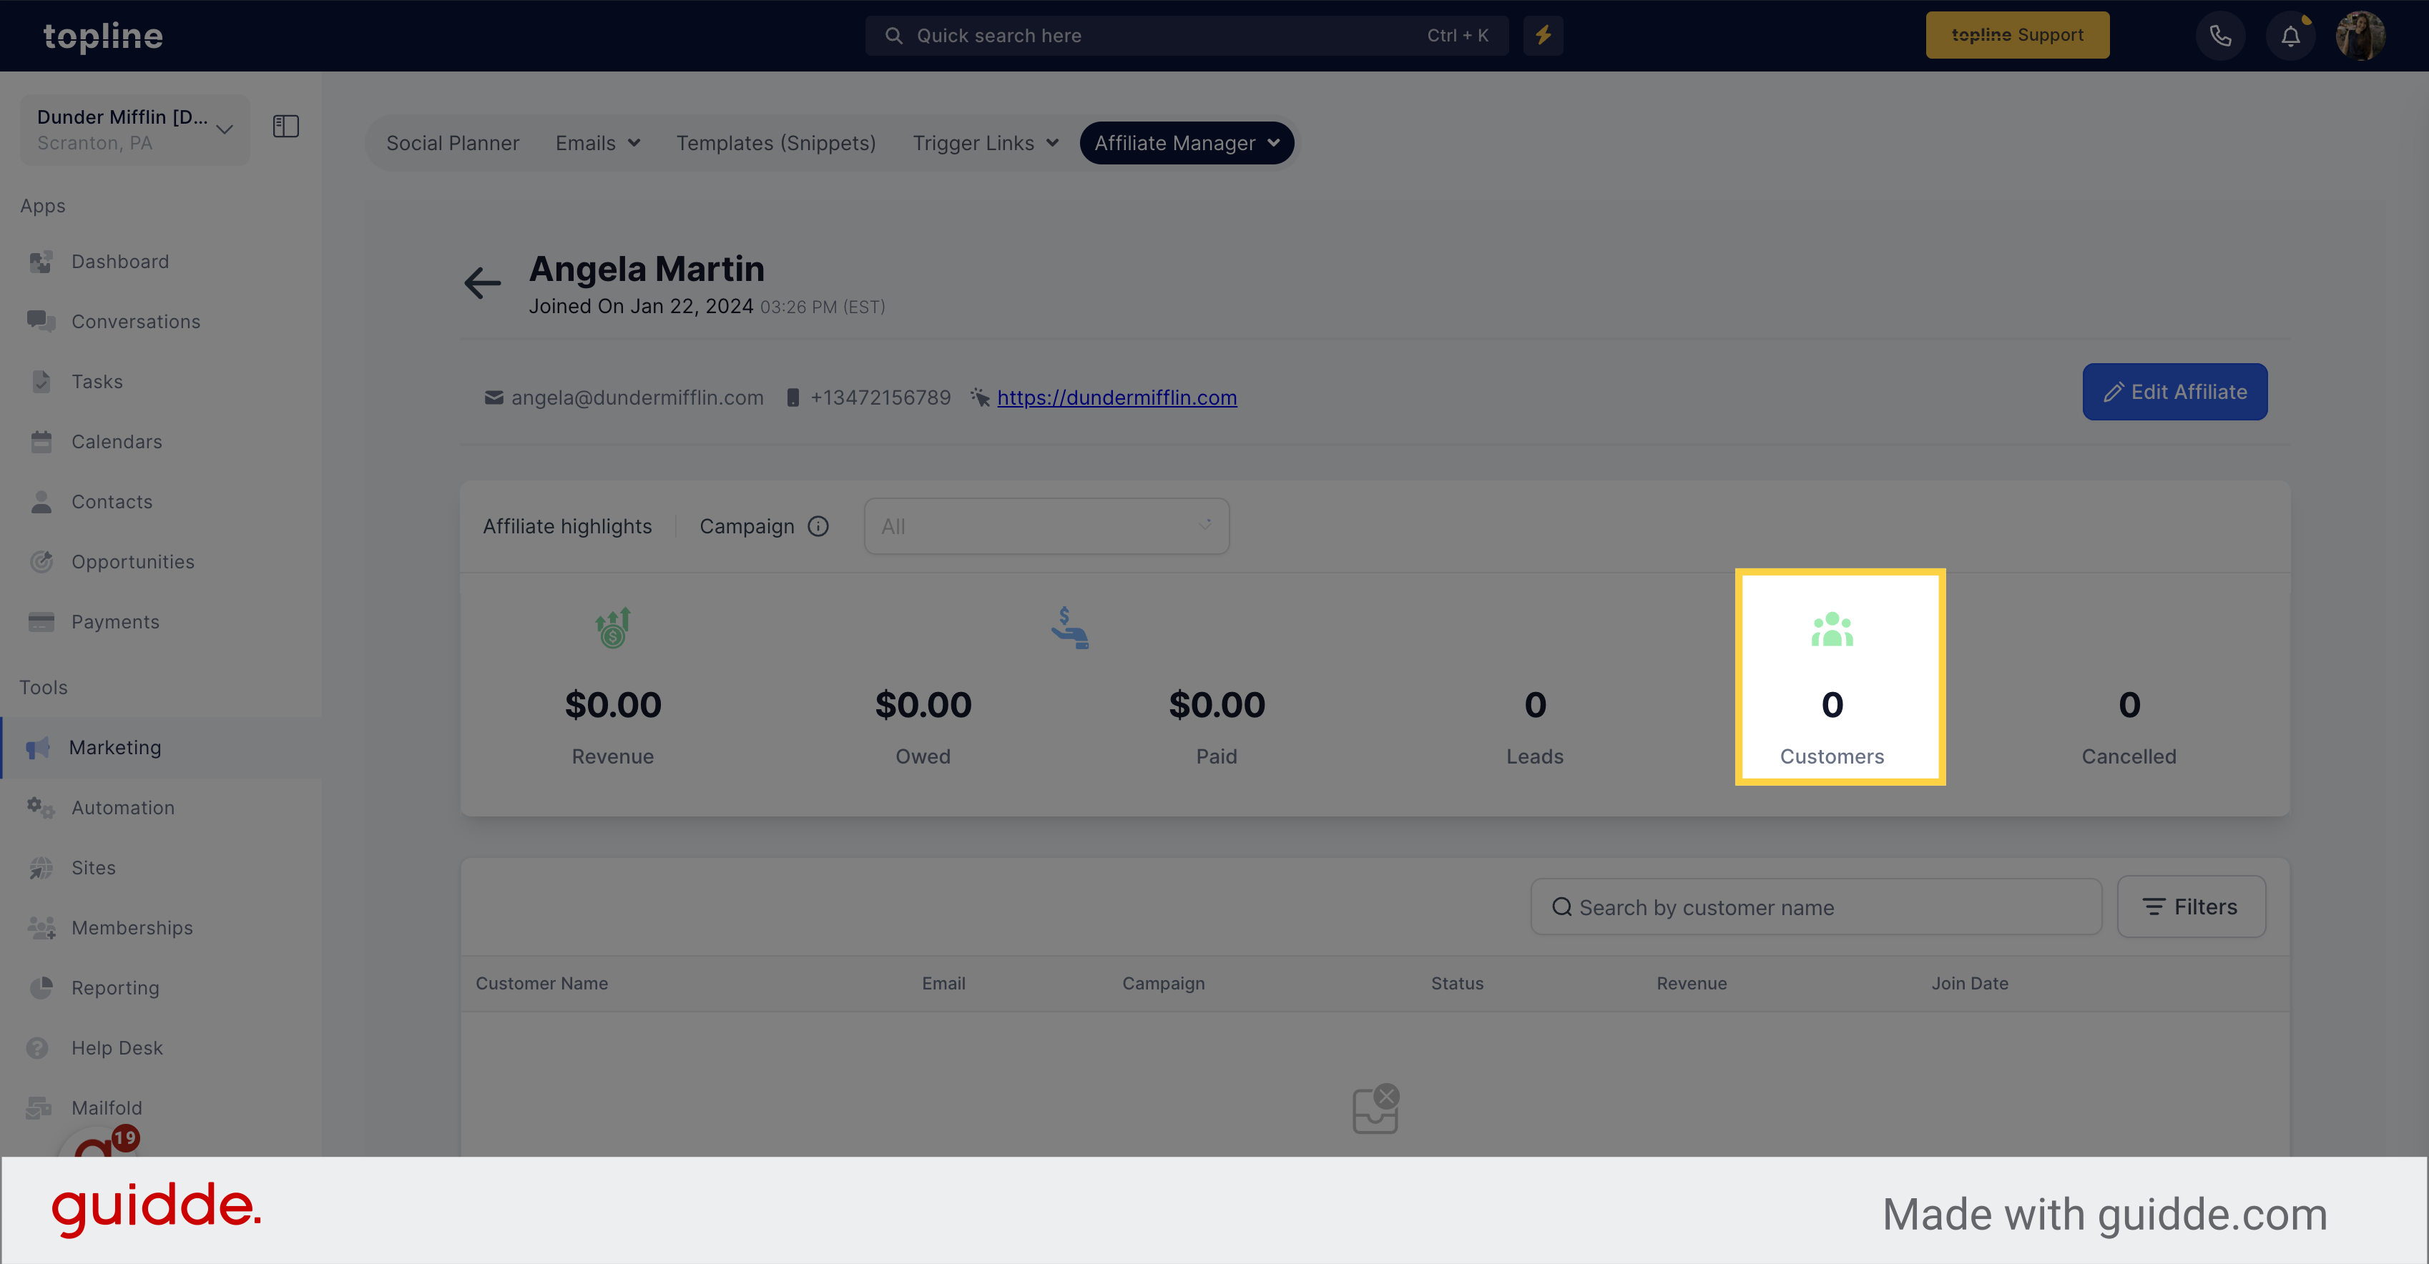Click the empty inbox placeholder icon

tap(1375, 1110)
